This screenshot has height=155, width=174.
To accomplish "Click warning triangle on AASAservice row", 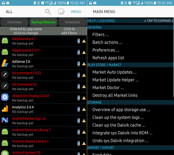I will pyautogui.click(x=84, y=41).
